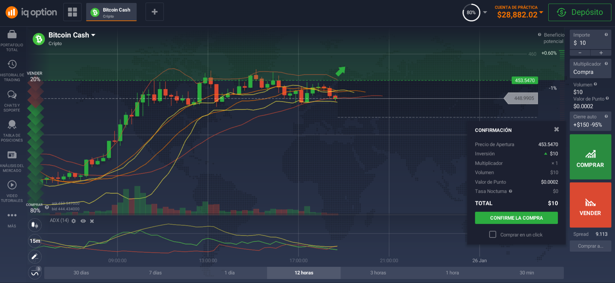This screenshot has width=615, height=283.
Task: Switch timeframe to 30 min
Action: tap(527, 273)
